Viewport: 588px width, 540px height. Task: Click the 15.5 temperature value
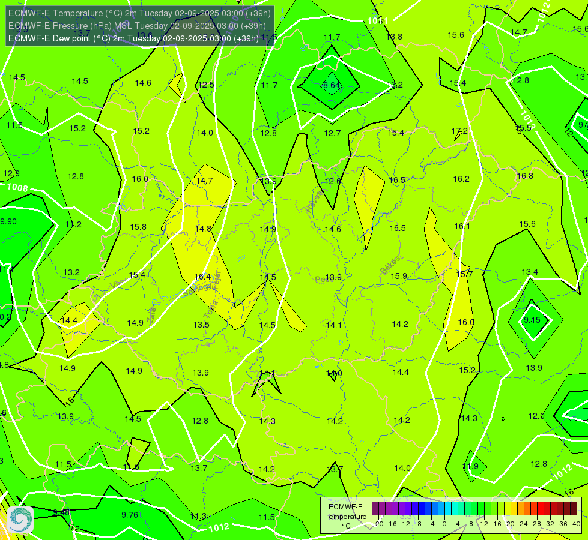pyautogui.click(x=524, y=127)
